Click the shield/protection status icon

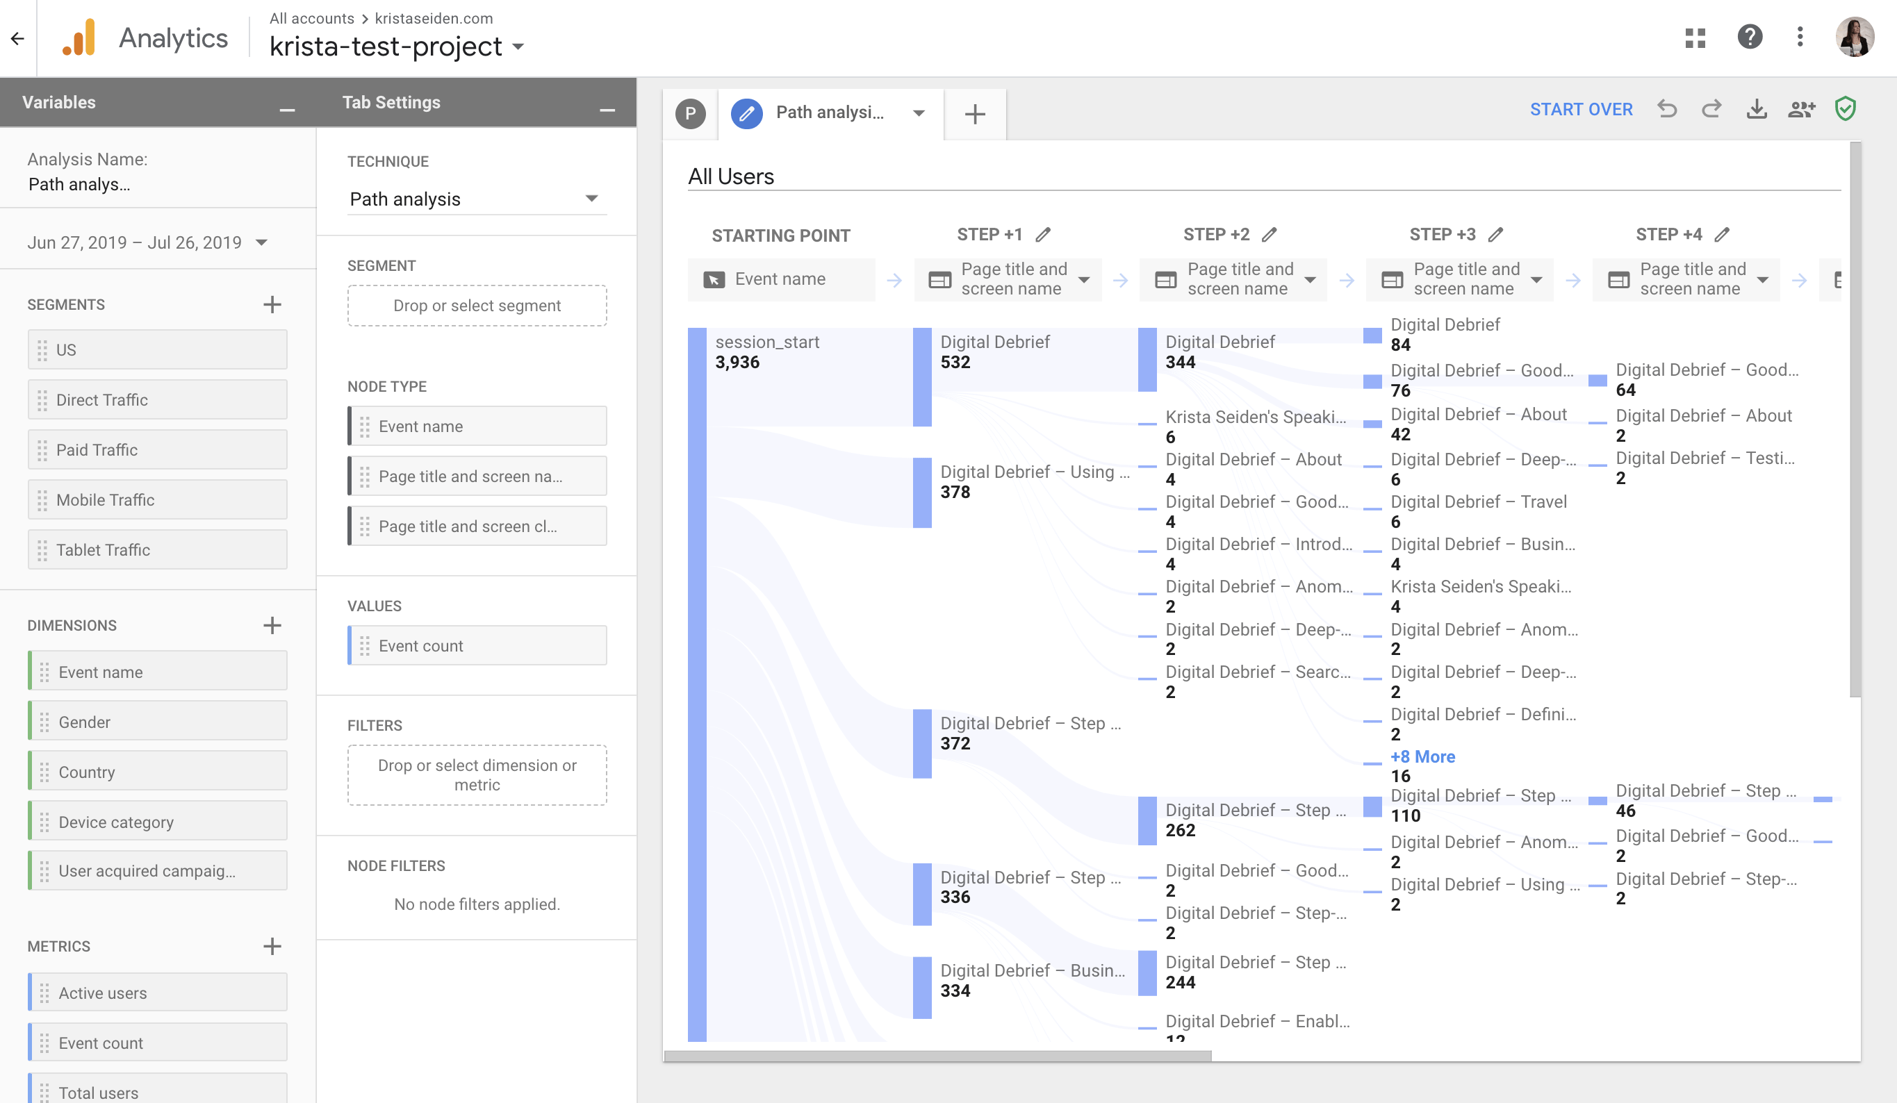click(x=1846, y=110)
